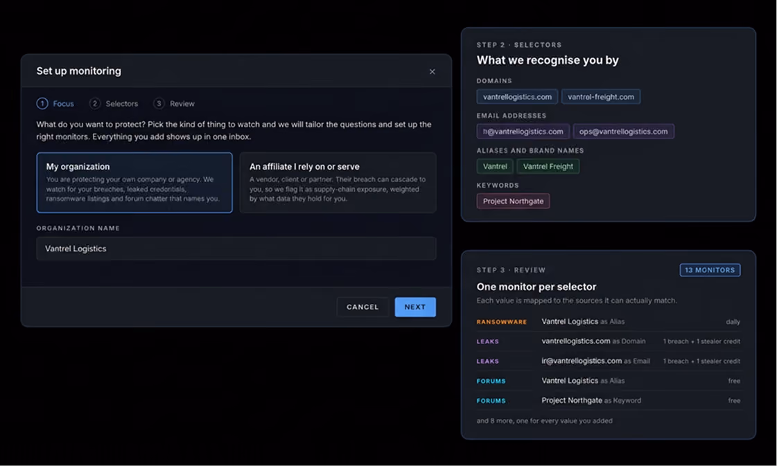Image resolution: width=777 pixels, height=466 pixels.
Task: Click the Ransomware Vantrel Logistics monitor row
Action: click(x=609, y=322)
